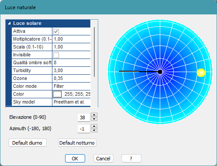
Task: Edit the Scala (0.1-10) value
Action: click(71, 47)
